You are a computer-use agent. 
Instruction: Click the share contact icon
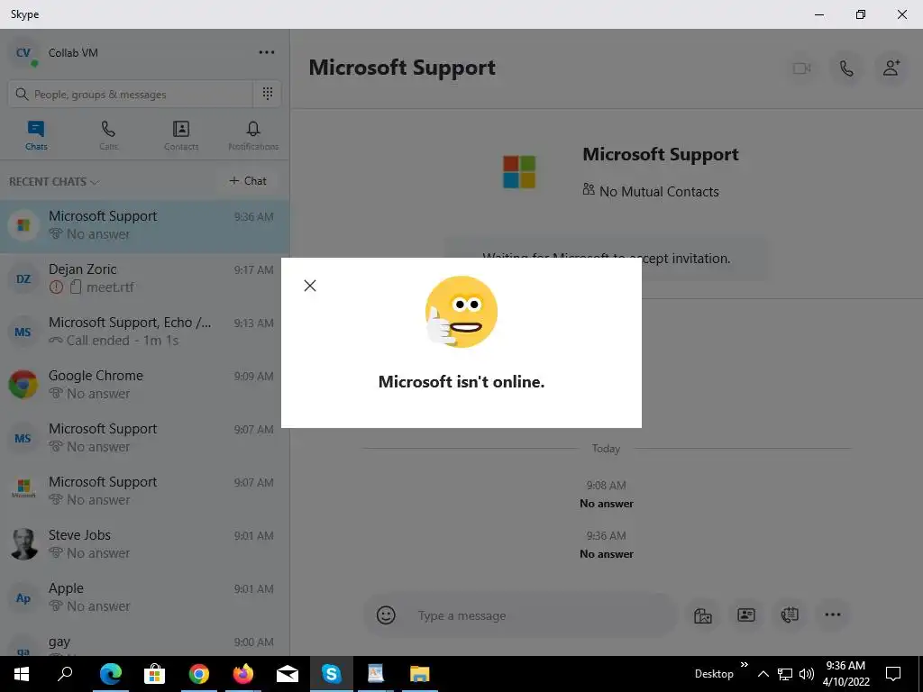tap(746, 615)
